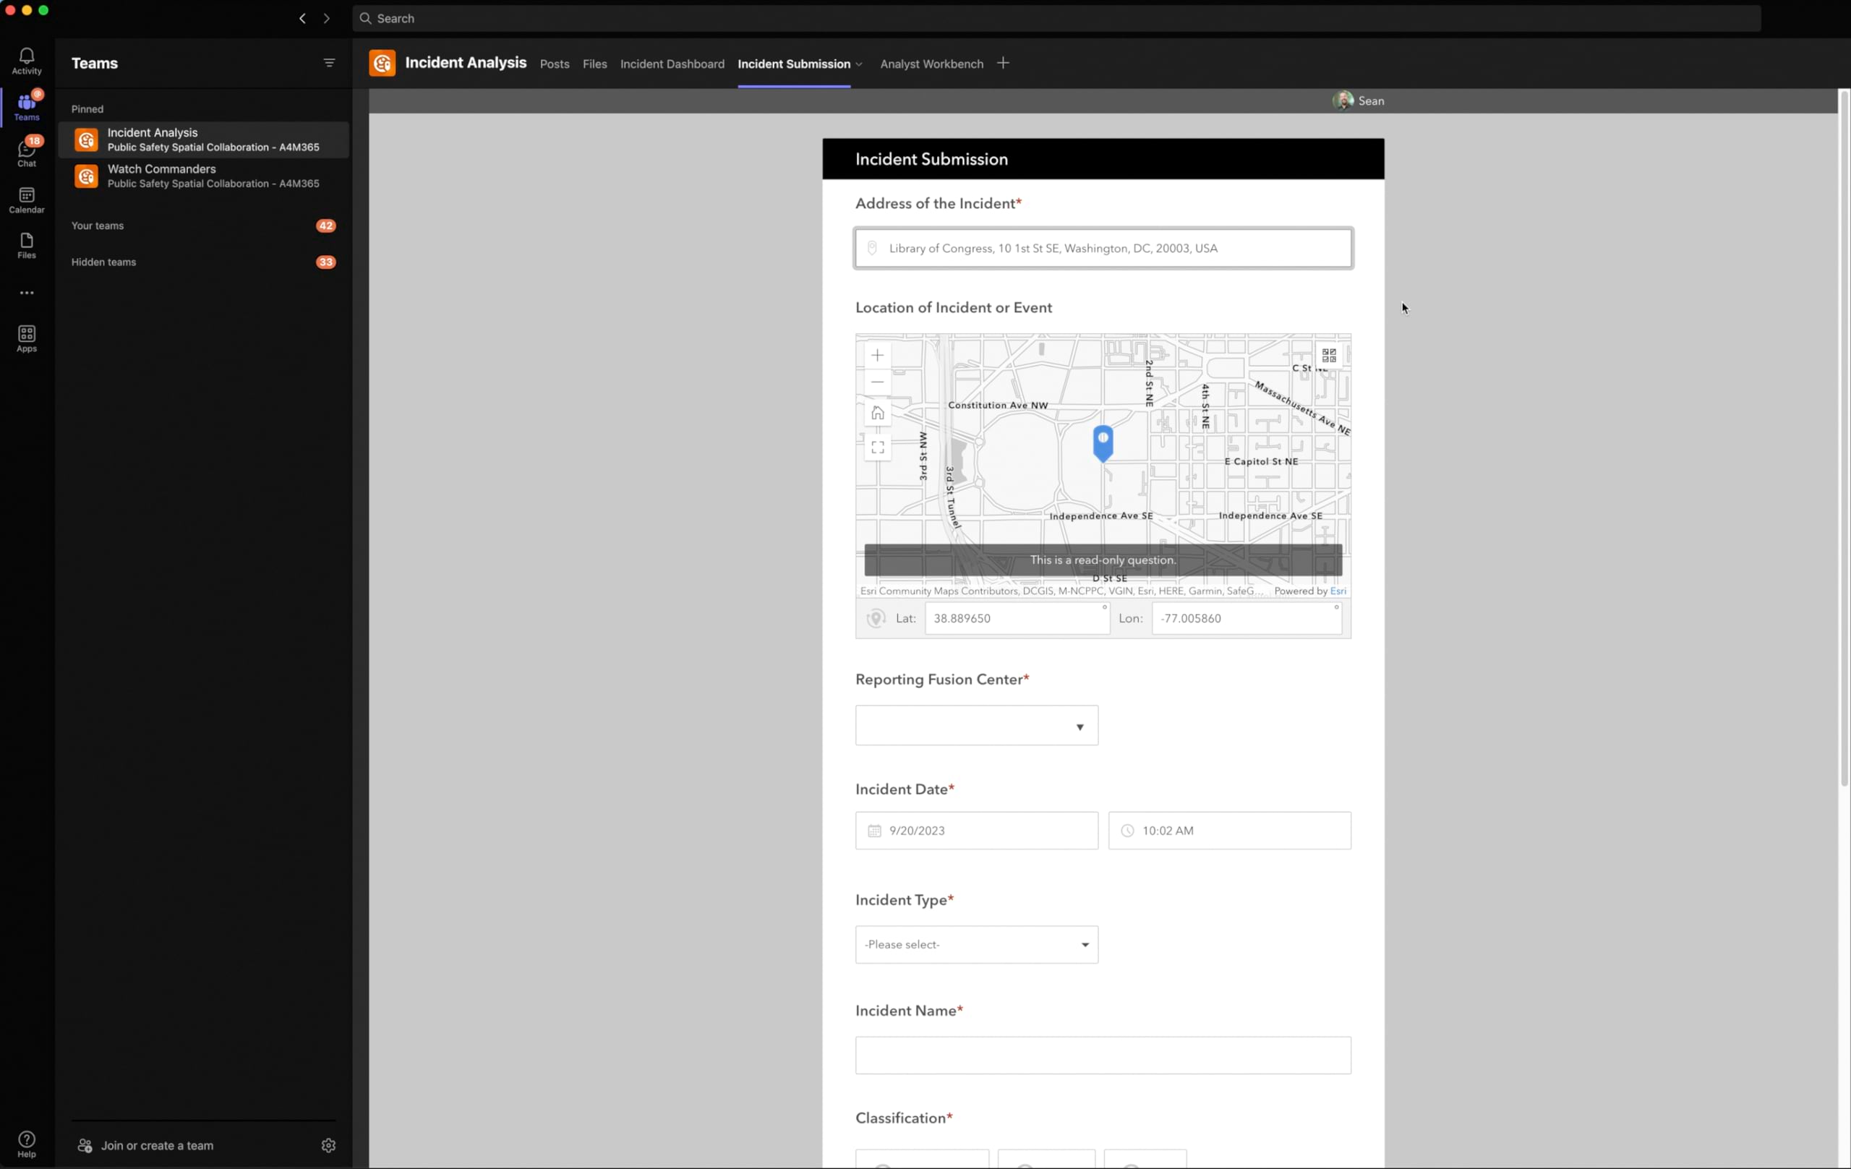Click the map zoom in plus
1851x1169 pixels.
pos(877,355)
